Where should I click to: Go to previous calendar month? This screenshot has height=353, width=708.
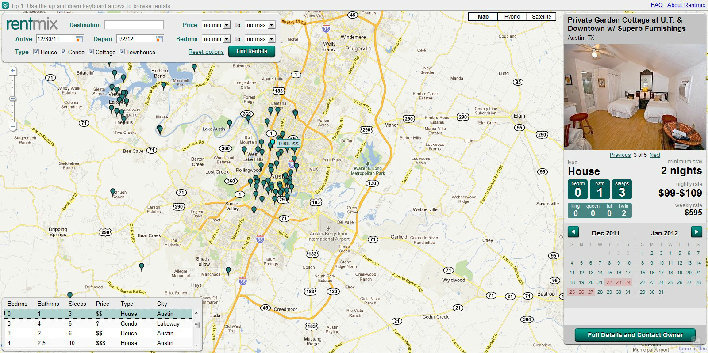point(573,232)
